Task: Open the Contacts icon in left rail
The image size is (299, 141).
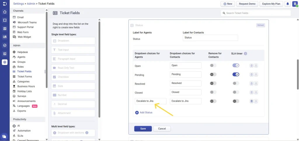Action: 5,29
